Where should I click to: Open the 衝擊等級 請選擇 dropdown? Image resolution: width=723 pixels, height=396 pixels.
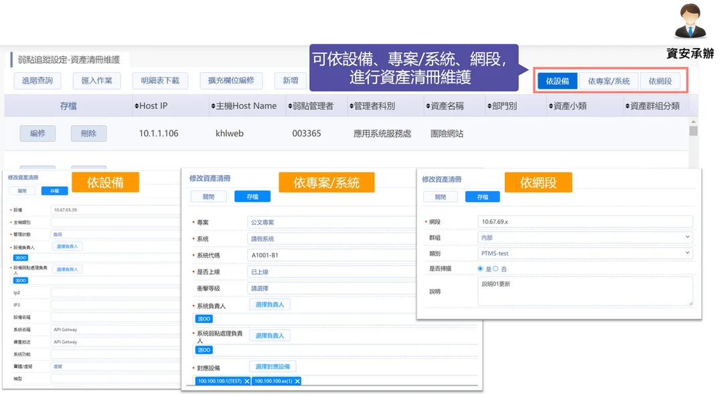point(332,288)
